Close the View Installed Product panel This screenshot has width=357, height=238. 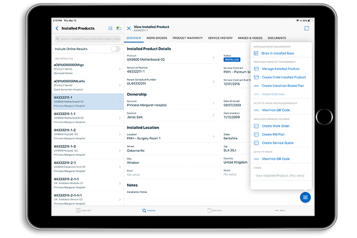point(129,29)
